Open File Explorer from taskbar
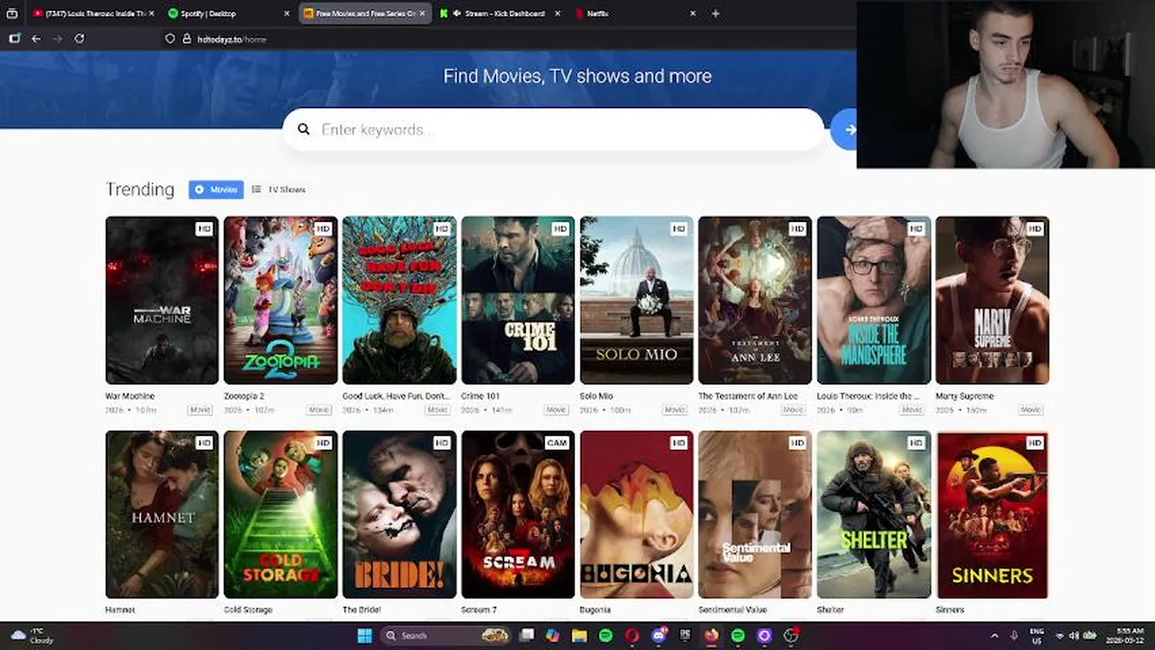 [579, 636]
